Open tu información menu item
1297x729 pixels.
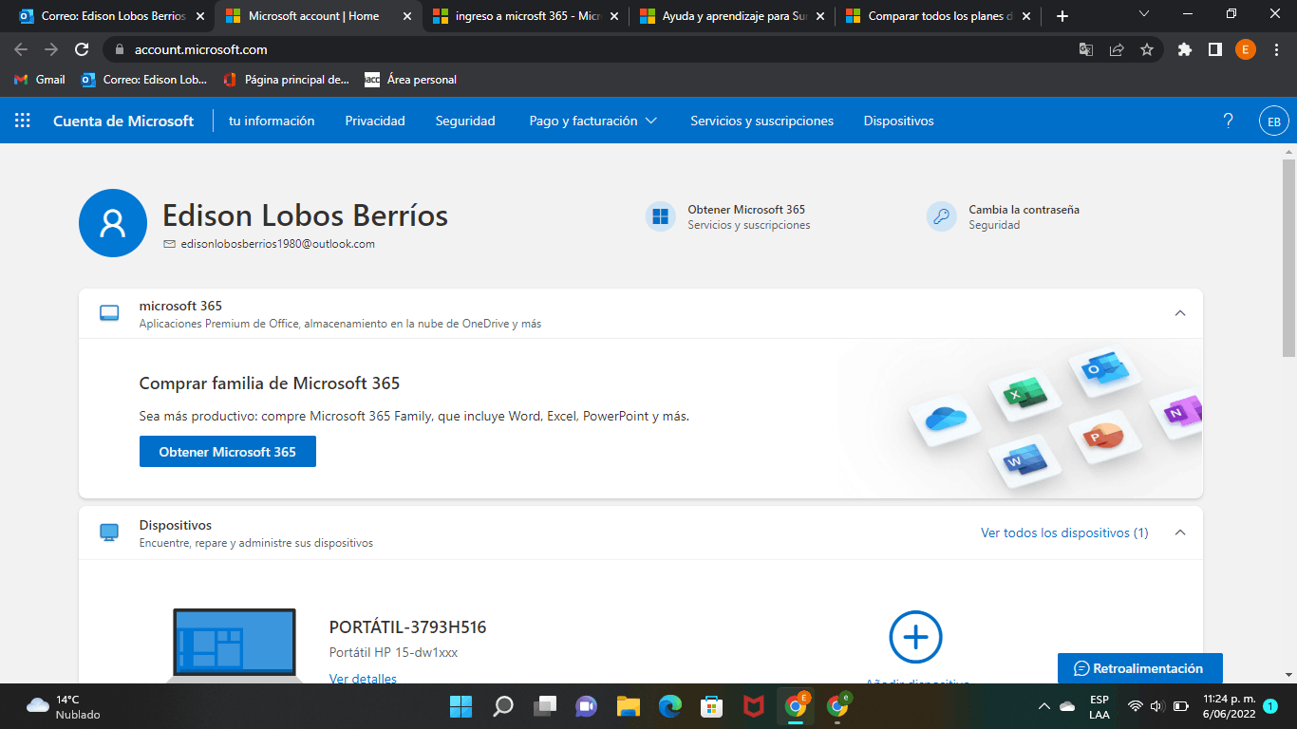272,121
